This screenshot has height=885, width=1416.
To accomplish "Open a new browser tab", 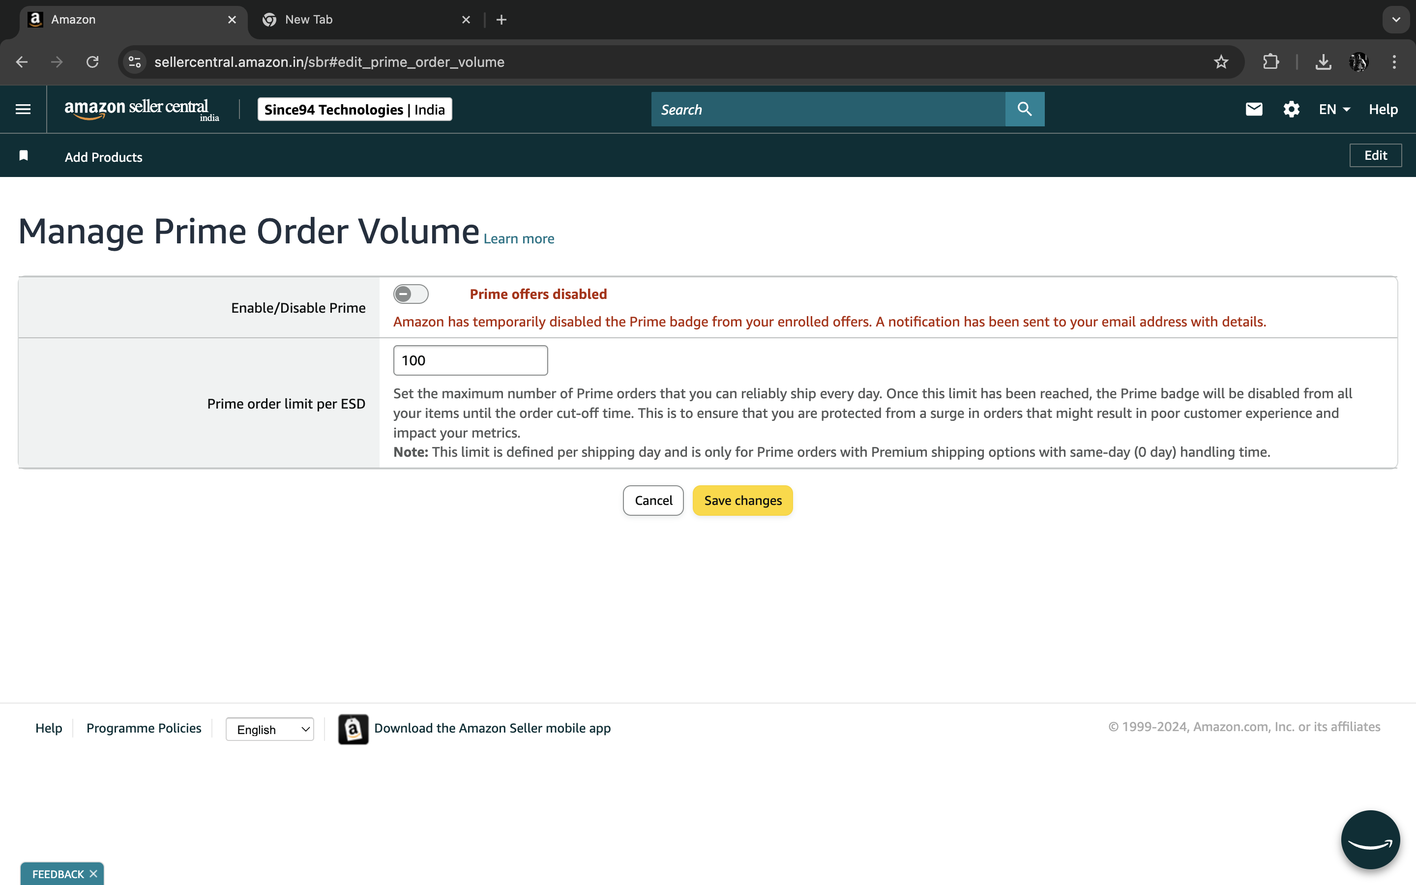I will 501,20.
